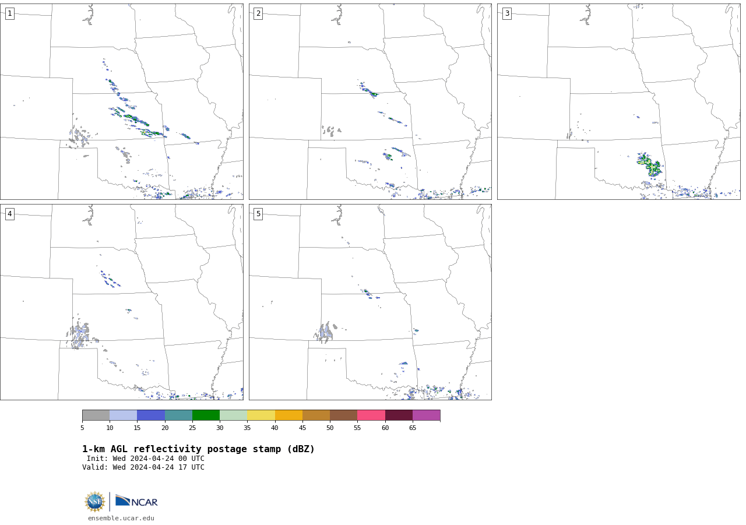Click the panel number 3 label
Screen dimensions: 746x525
506,13
